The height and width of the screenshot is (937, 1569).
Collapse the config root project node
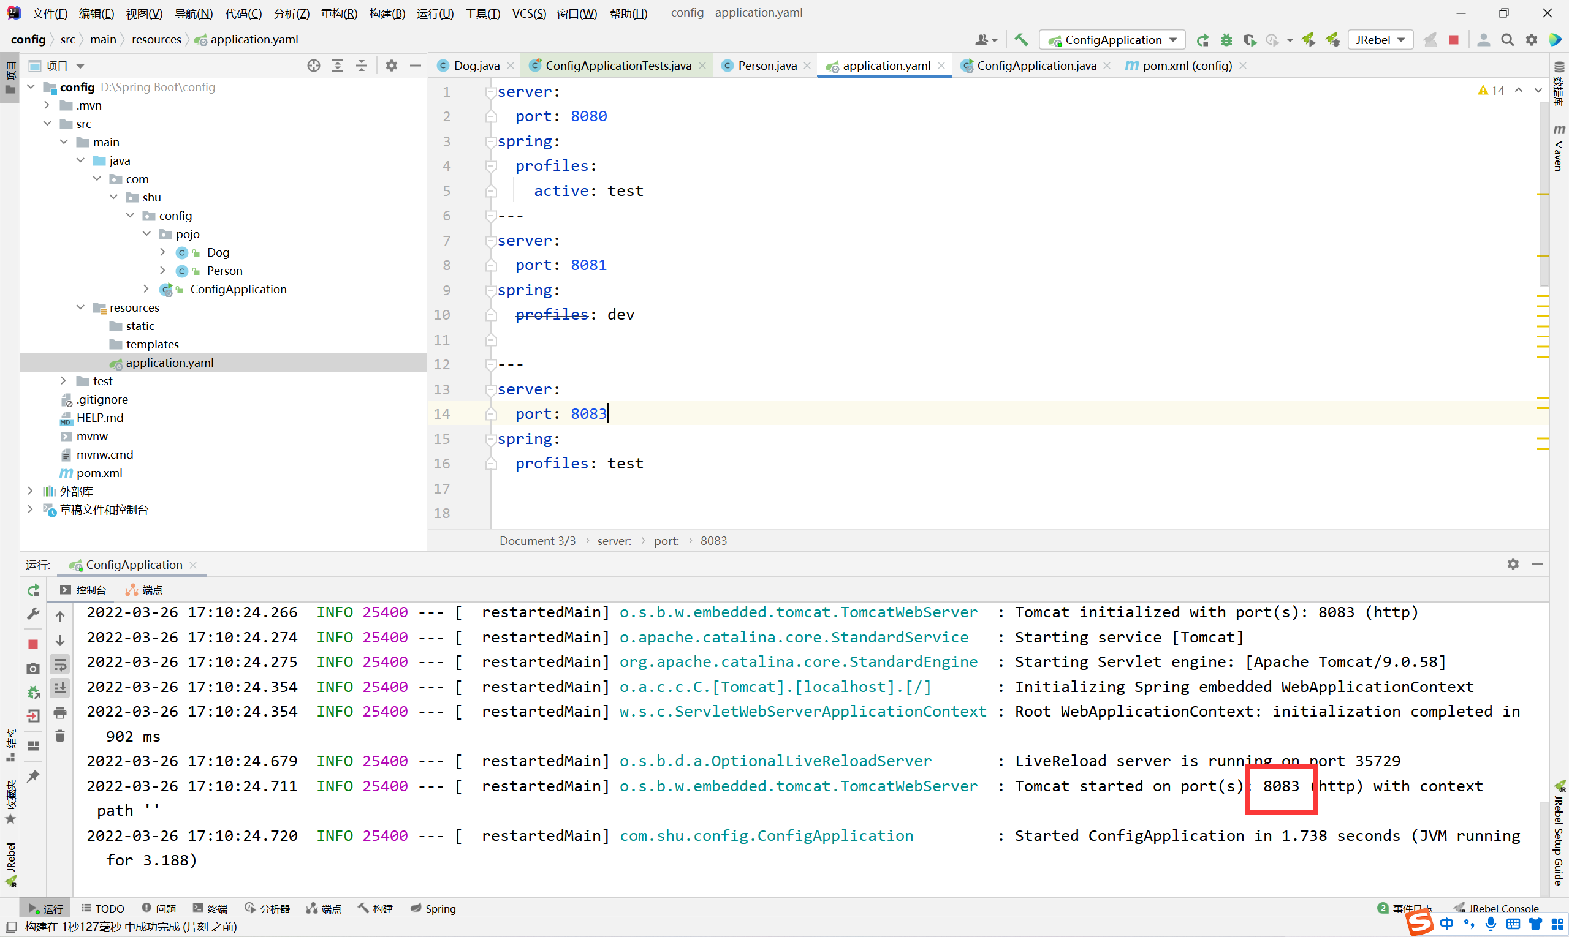[x=31, y=86]
